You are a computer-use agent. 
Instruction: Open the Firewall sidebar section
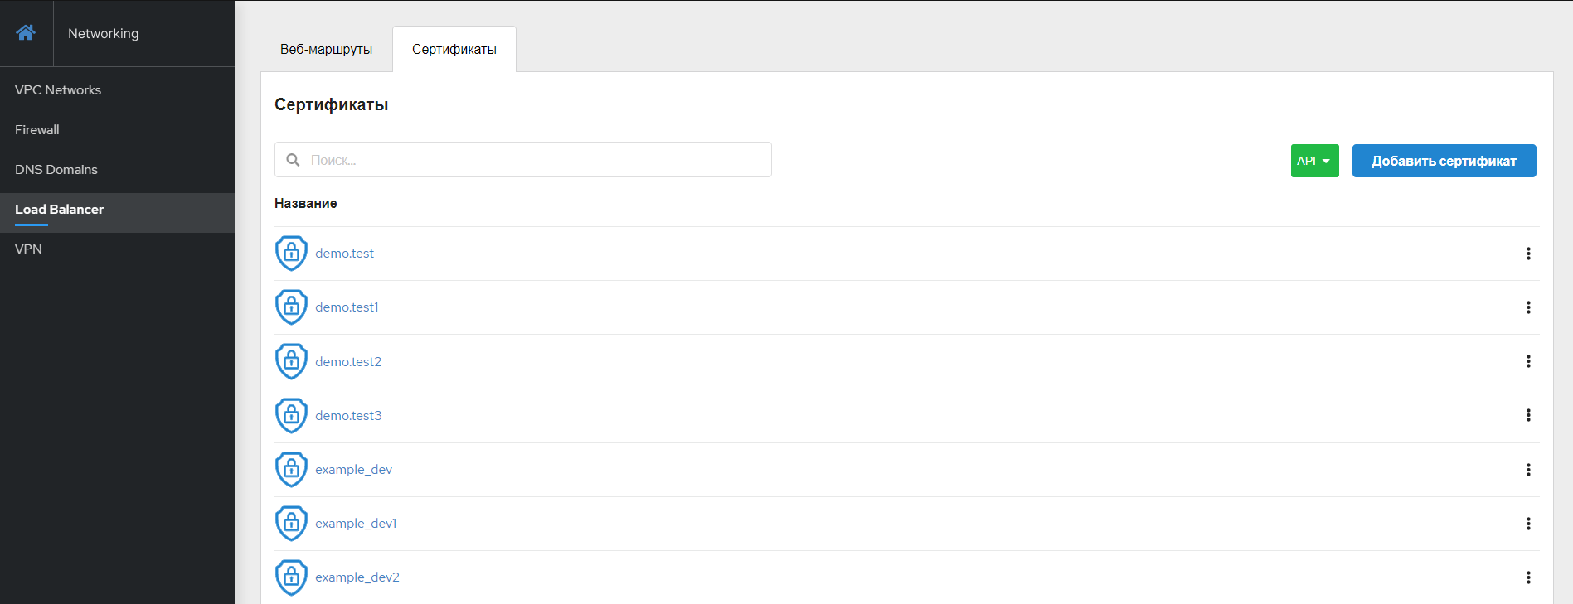tap(37, 130)
